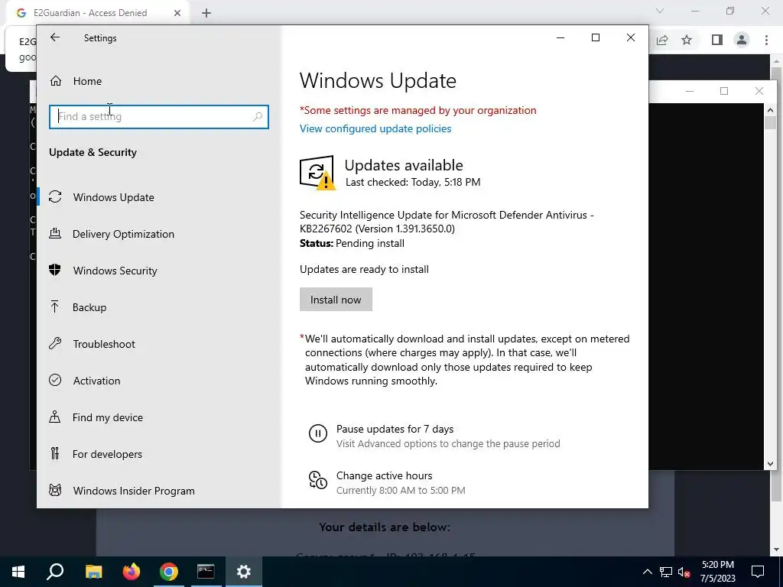Click the Windows Update refresh-arrows sidebar icon
This screenshot has height=587, width=783.
click(x=55, y=196)
